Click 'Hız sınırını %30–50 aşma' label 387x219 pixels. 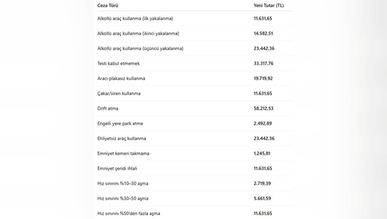[123, 198]
